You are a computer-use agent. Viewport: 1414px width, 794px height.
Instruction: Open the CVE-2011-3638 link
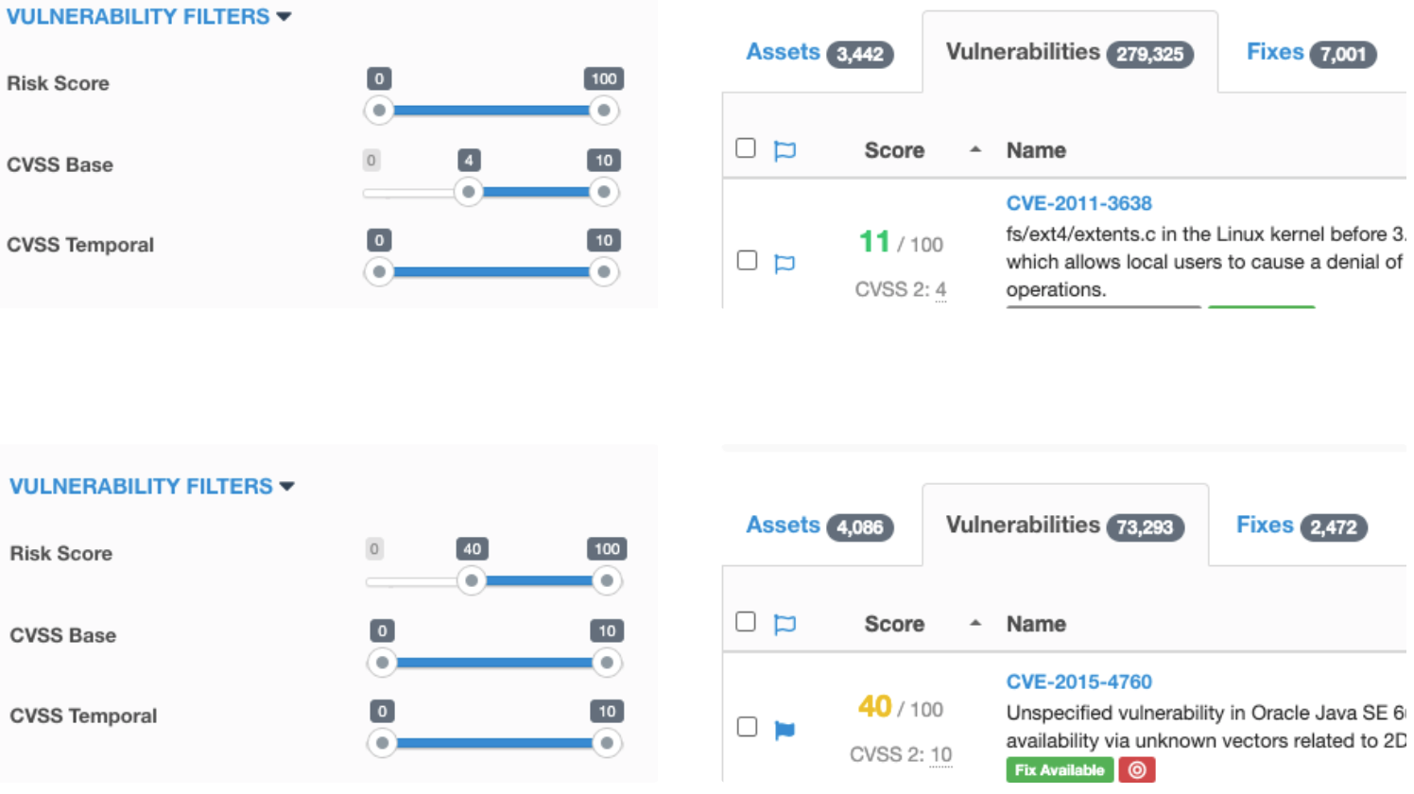[1078, 203]
